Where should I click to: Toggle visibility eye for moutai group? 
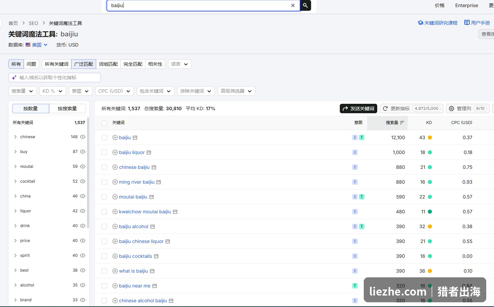(83, 166)
